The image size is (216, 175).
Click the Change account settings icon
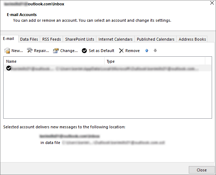56,51
